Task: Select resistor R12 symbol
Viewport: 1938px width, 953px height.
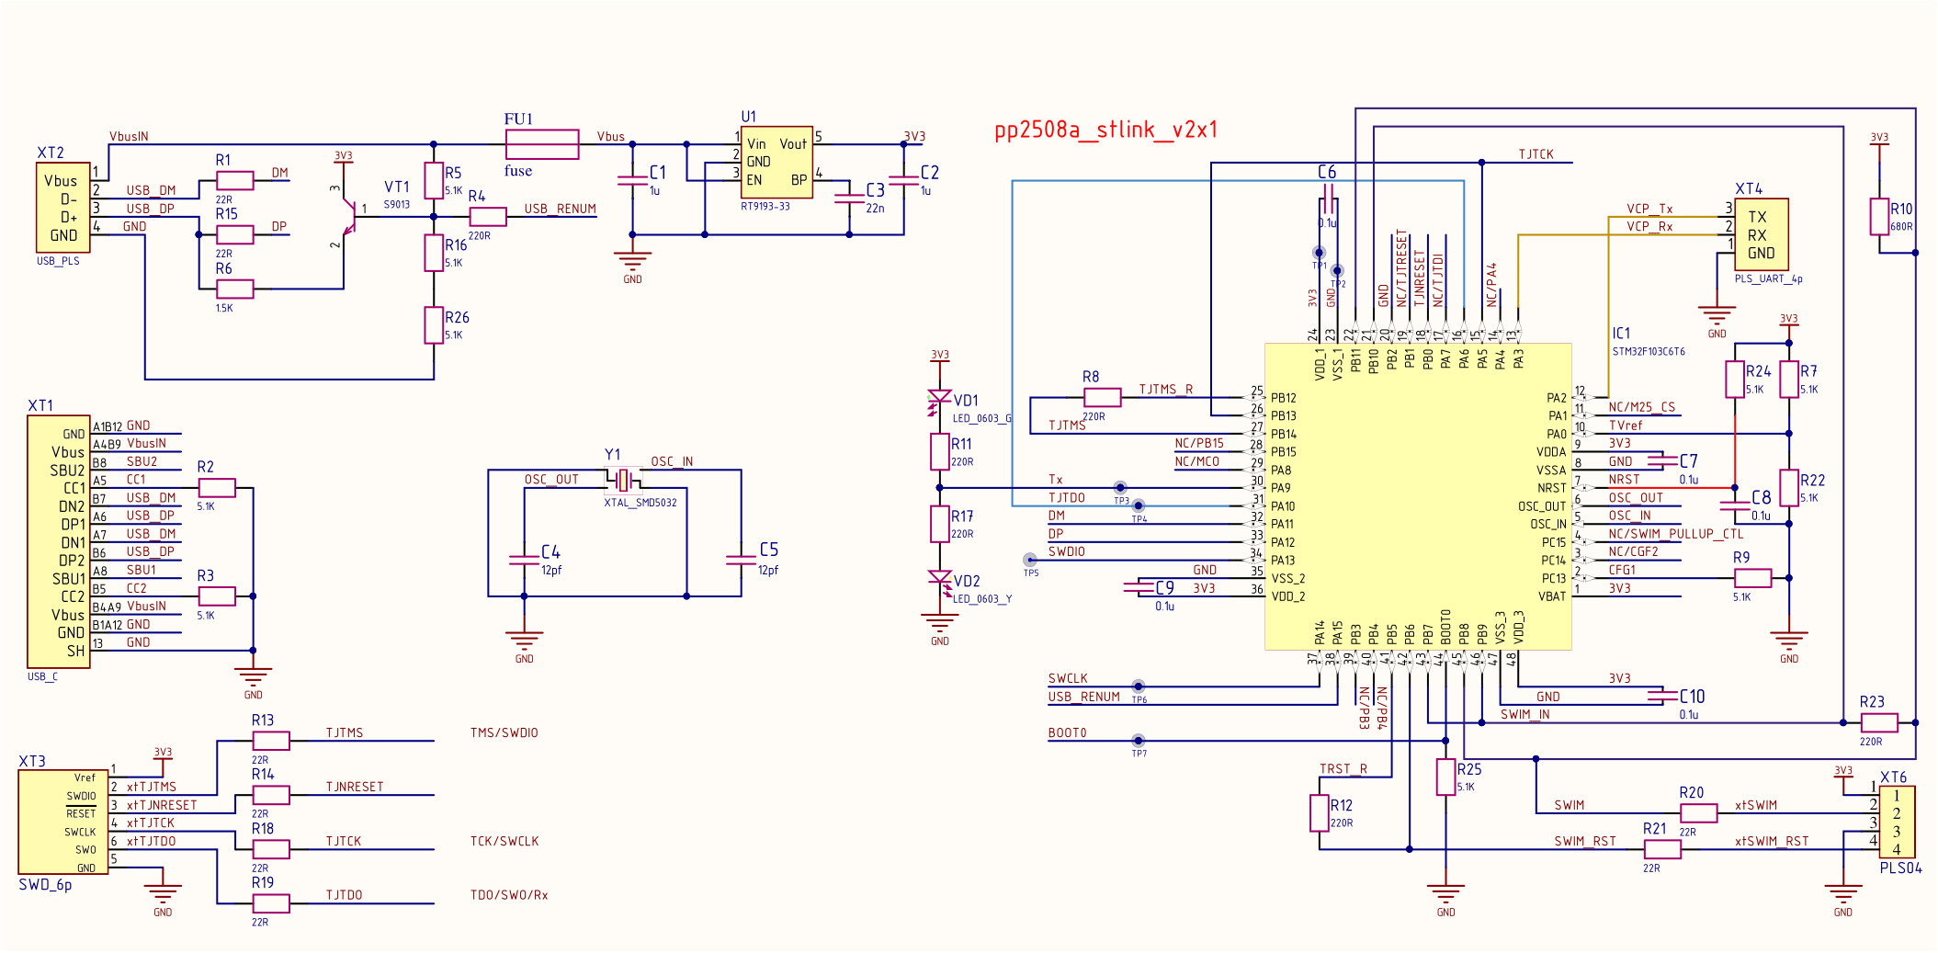Action: (1320, 813)
